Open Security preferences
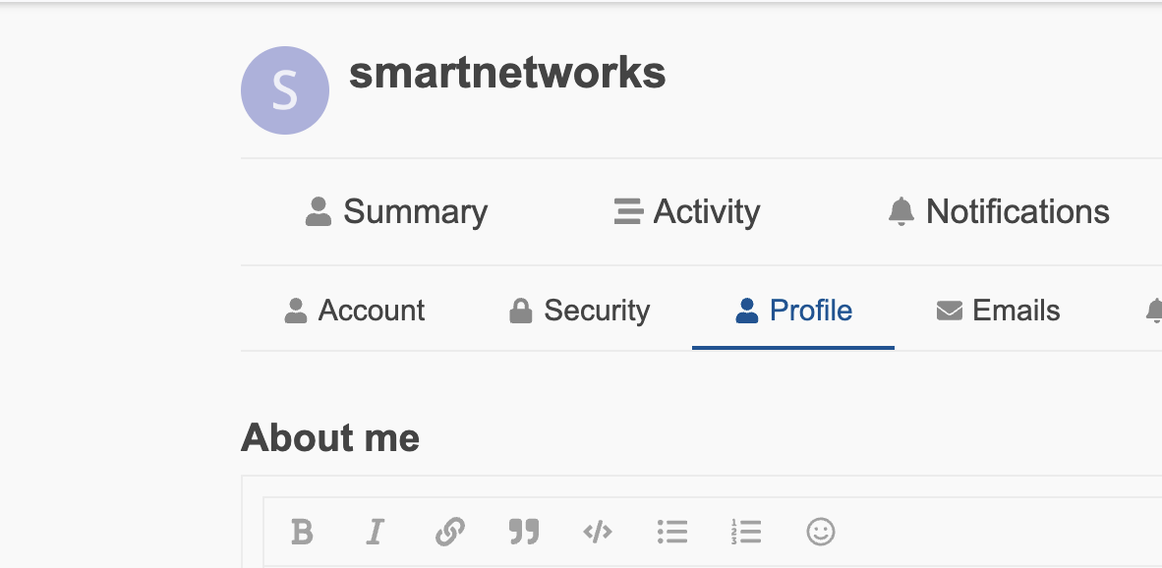The height and width of the screenshot is (568, 1162). pos(579,311)
